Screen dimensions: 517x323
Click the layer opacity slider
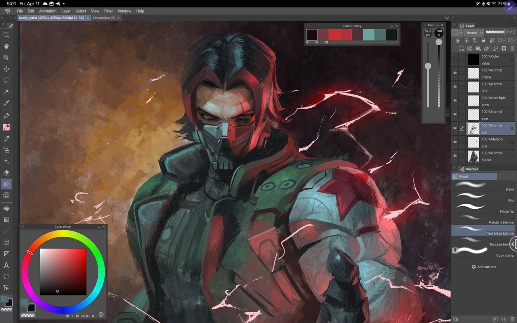495,32
